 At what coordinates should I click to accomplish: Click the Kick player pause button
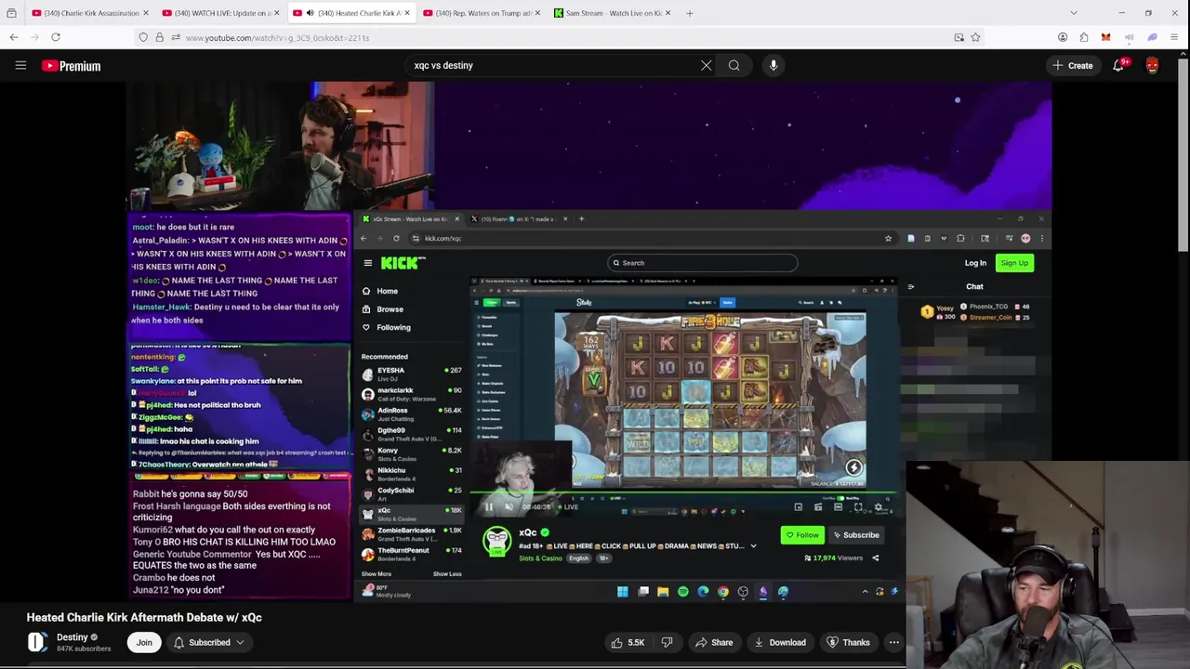[x=489, y=507]
